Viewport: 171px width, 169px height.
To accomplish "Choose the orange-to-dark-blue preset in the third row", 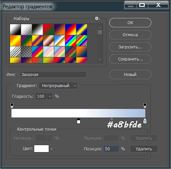I will pyautogui.click(x=82, y=51).
